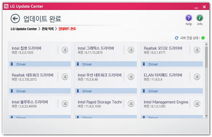Click Driver icon under Intel 칩셋 드라이버
212x137 pixels.
tap(12, 64)
